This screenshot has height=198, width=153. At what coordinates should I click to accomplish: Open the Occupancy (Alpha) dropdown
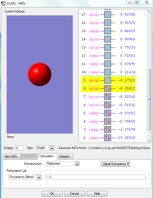coord(39,177)
